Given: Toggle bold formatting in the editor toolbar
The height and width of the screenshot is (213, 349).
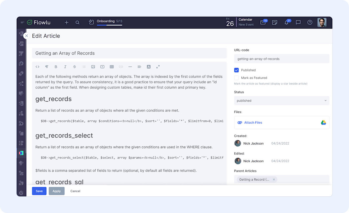Looking at the screenshot, I should (56, 67).
